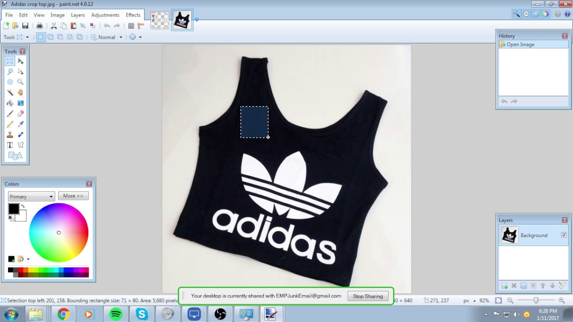Open the selection clipping quality dropdown

[x=135, y=37]
